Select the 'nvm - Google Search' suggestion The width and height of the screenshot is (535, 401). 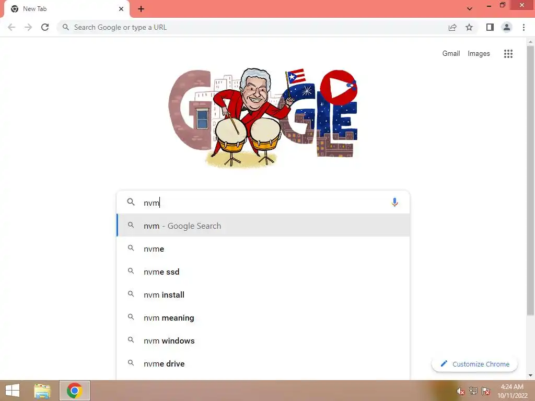[263, 226]
